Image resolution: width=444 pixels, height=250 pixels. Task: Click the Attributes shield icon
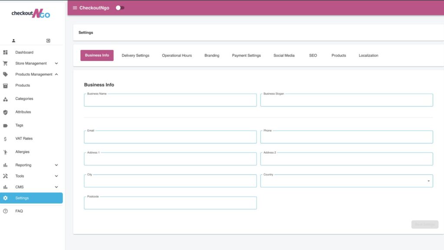[6, 112]
